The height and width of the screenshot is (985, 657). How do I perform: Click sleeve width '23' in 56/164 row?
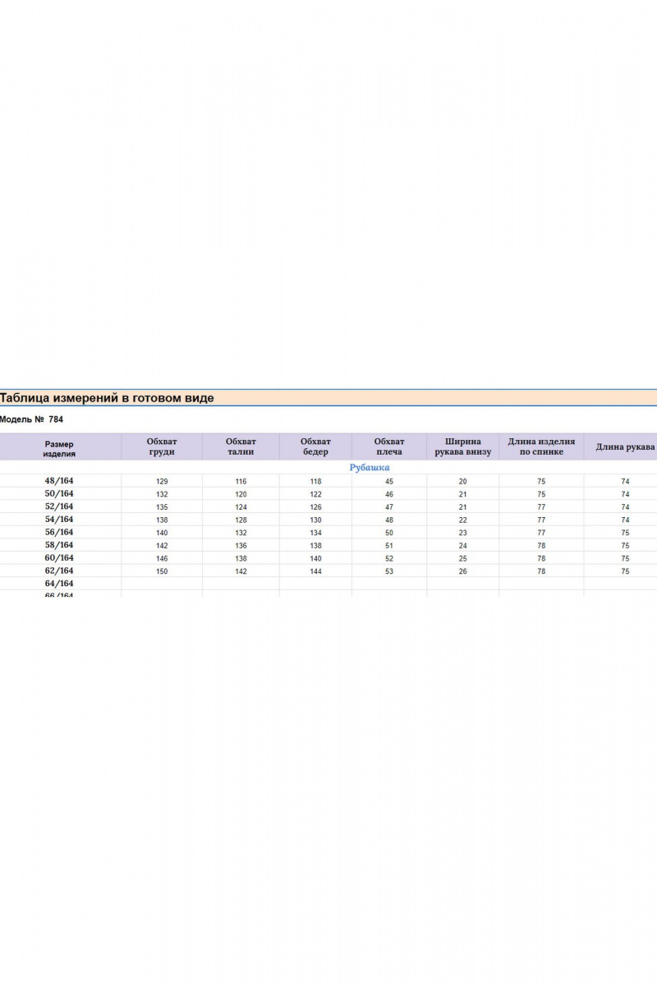463,533
